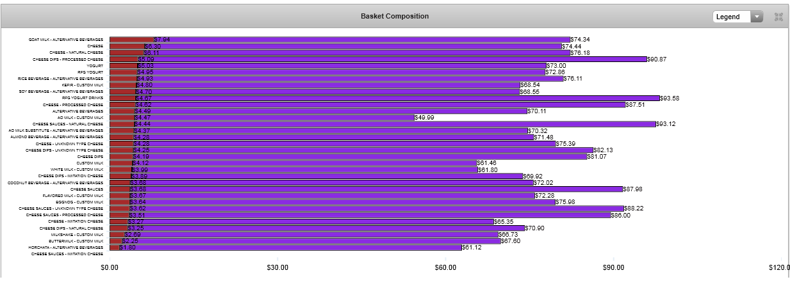The width and height of the screenshot is (790, 284).
Task: Click the red Horchata $1.80 bar segment
Action: pos(114,248)
